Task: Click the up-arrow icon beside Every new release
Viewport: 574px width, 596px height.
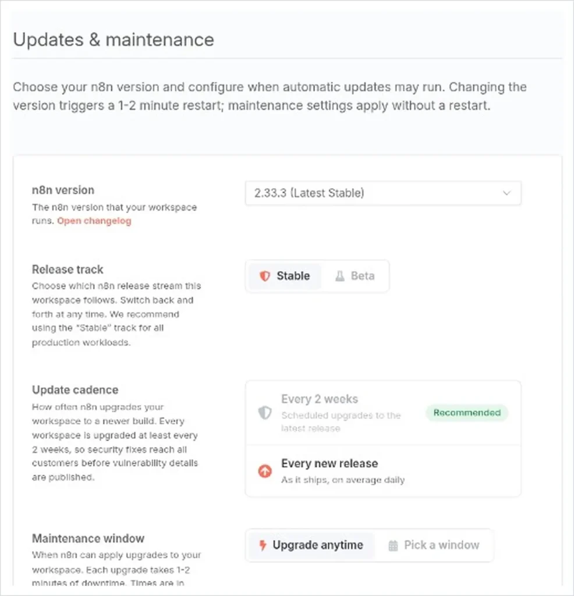Action: (x=264, y=471)
